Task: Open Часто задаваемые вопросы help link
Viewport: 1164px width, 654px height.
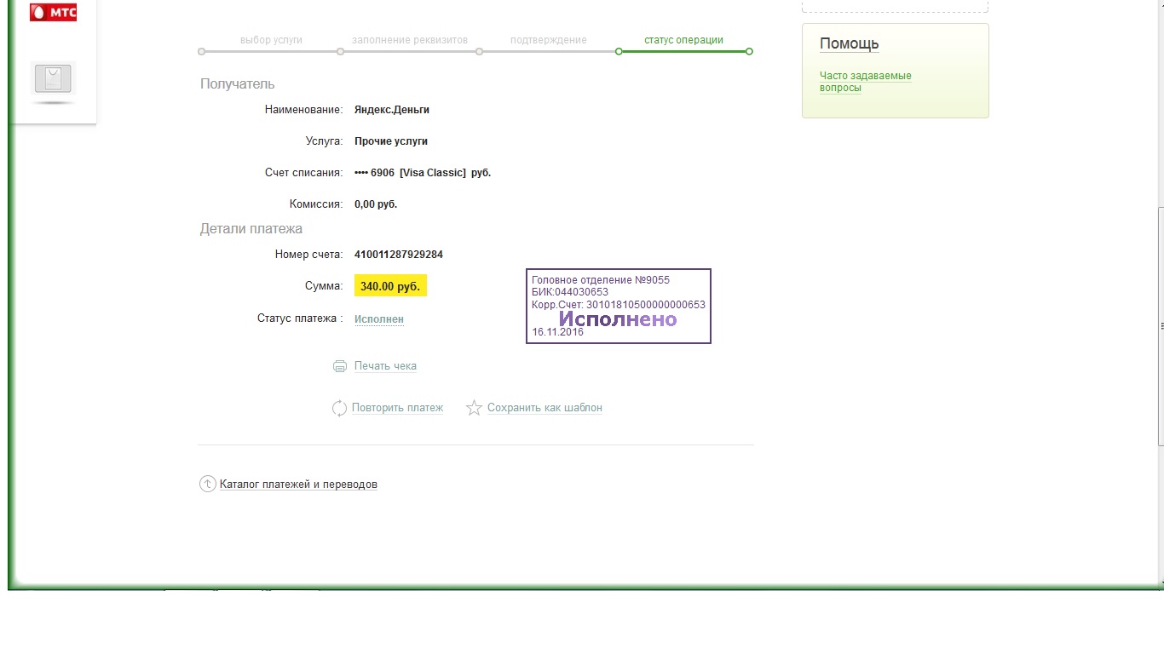Action: [x=865, y=82]
